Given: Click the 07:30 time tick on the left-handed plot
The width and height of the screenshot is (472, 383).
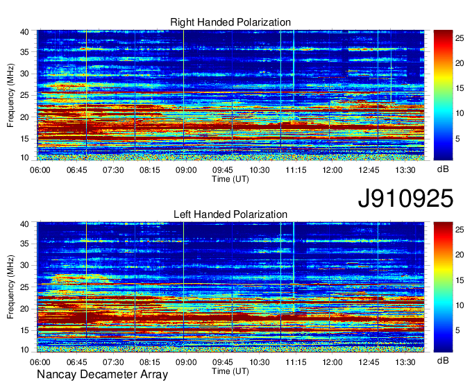Looking at the screenshot, I should pos(113,362).
